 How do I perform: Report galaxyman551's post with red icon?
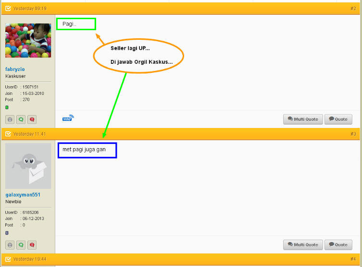tap(32, 245)
